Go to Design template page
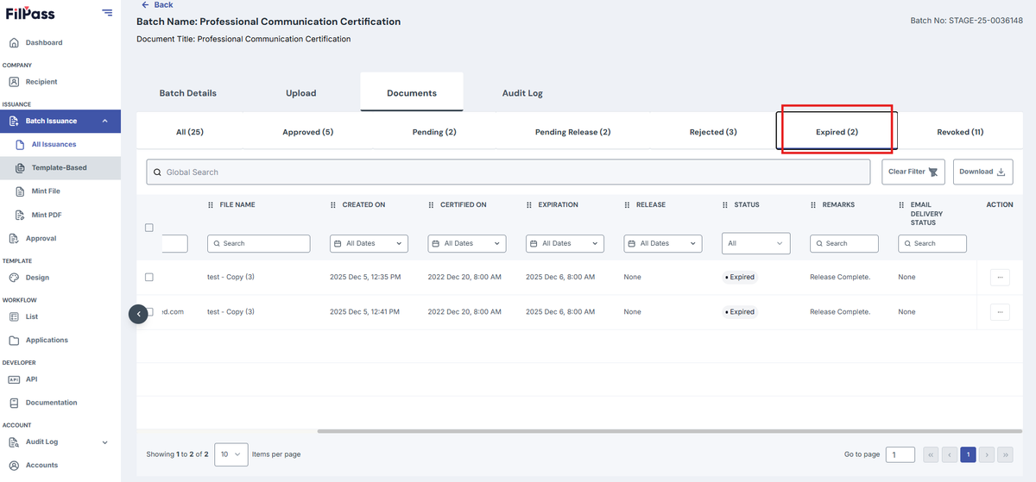The image size is (1036, 482). click(37, 278)
